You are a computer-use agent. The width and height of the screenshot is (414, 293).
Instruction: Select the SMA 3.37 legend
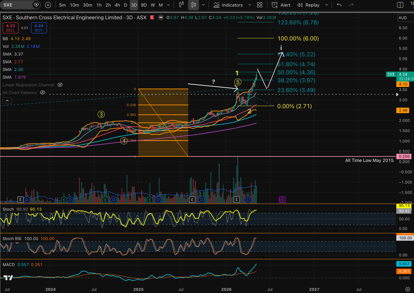13,54
